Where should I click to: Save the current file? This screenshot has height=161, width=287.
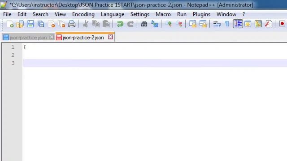pos(30,24)
